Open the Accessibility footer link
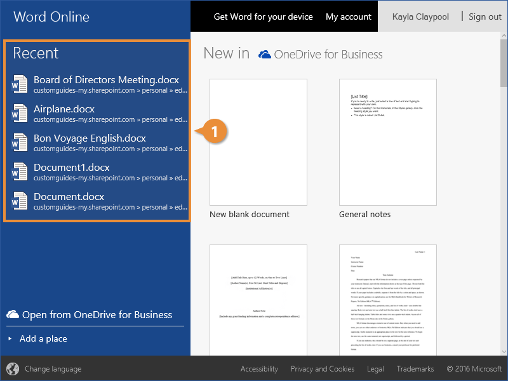Screen dimensions: 508x381 (x=259, y=369)
